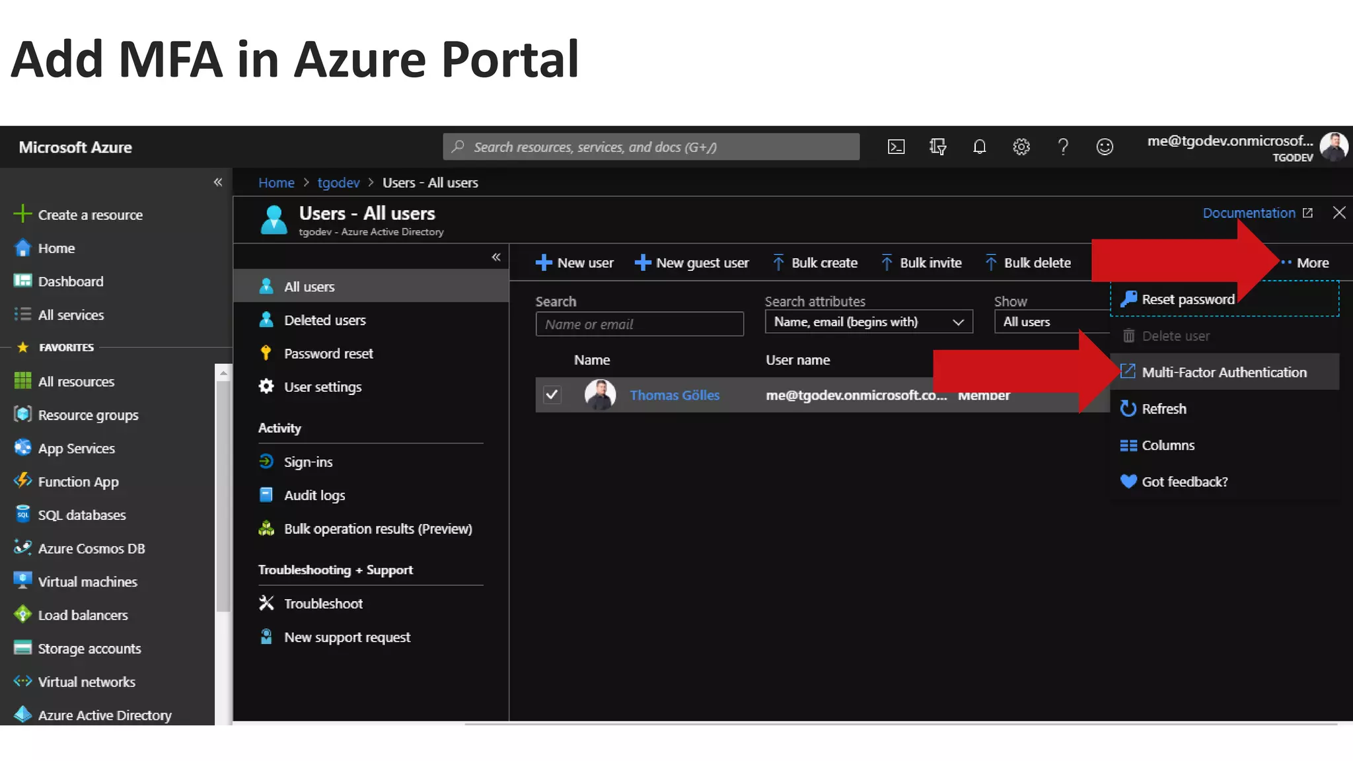This screenshot has height=761, width=1353.
Task: Click the Deleted users person icon
Action: point(266,320)
